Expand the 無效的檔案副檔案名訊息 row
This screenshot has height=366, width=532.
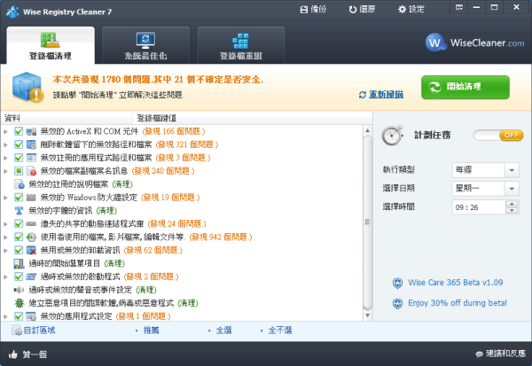(6, 171)
